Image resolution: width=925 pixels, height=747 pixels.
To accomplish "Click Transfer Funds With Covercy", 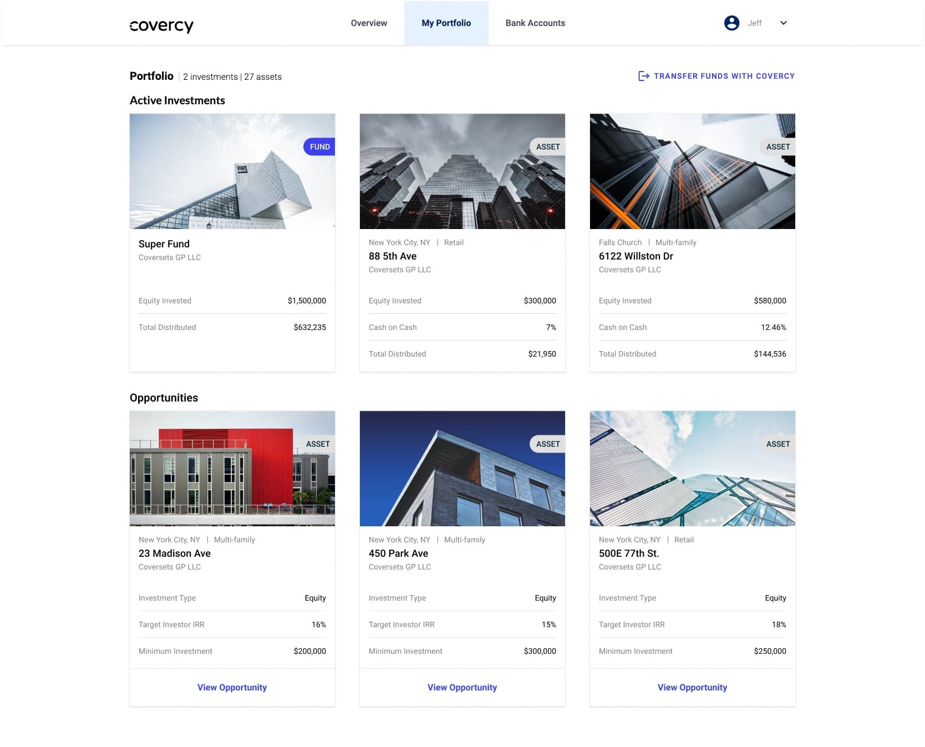I will tap(725, 76).
